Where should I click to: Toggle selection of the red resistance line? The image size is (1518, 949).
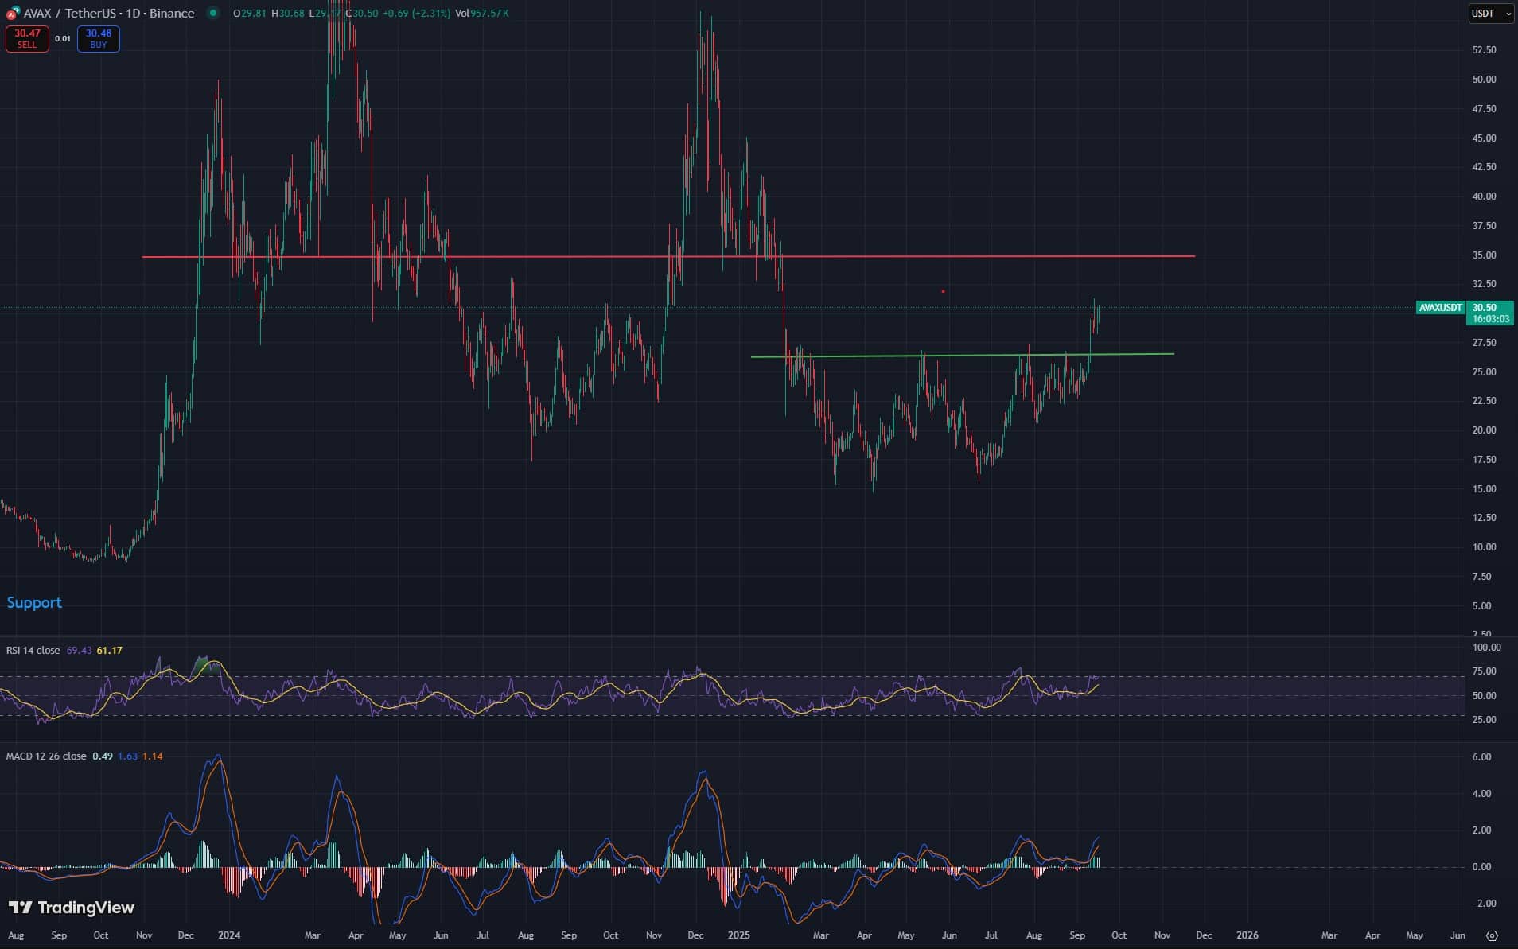[x=955, y=256]
